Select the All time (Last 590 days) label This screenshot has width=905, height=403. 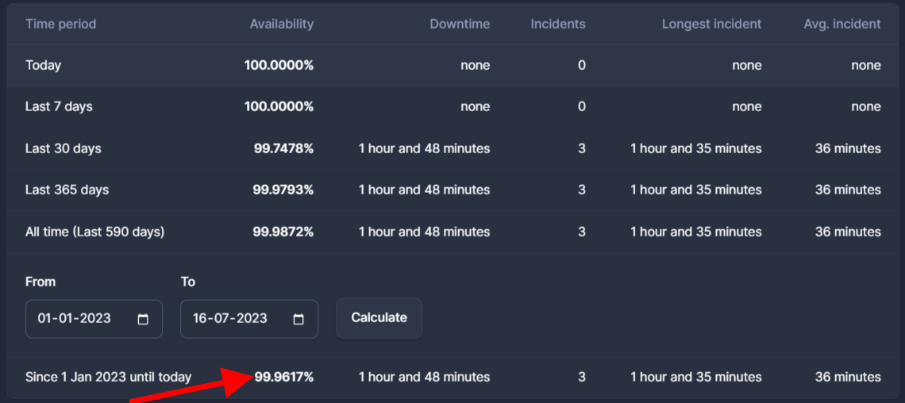point(95,232)
